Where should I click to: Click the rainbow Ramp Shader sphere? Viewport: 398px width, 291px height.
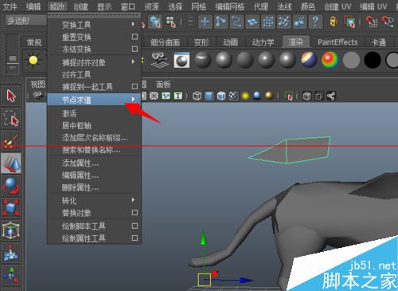[x=330, y=60]
